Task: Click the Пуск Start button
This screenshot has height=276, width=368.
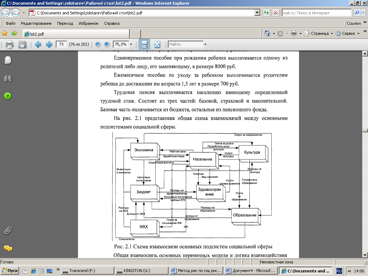Action: click(9, 271)
